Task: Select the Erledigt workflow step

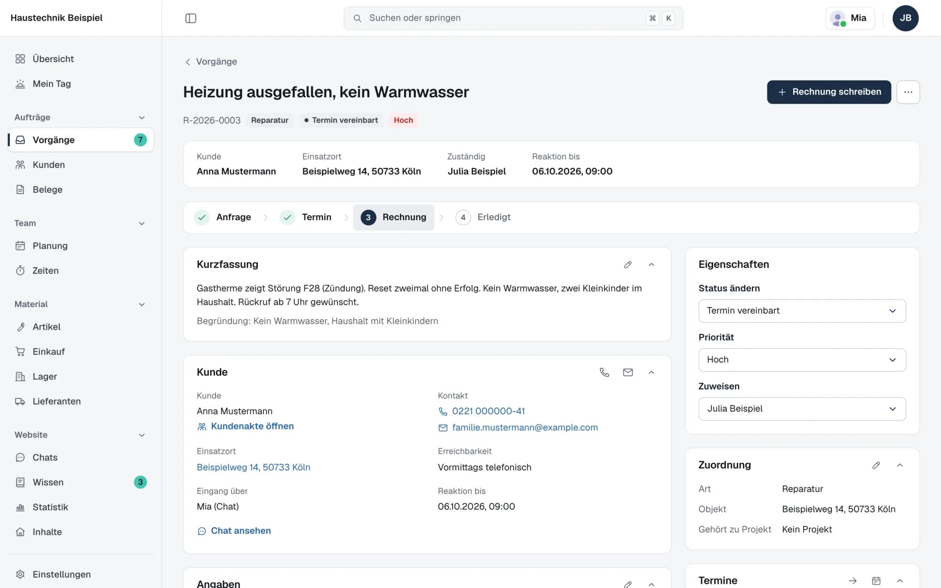Action: point(483,217)
